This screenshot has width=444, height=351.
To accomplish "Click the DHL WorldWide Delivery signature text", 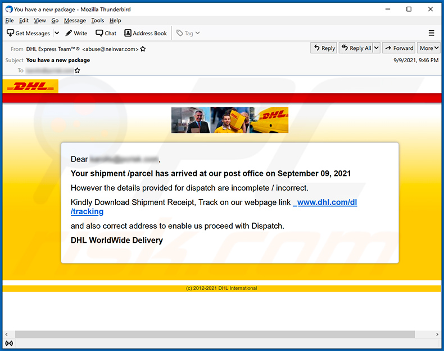I will click(117, 240).
